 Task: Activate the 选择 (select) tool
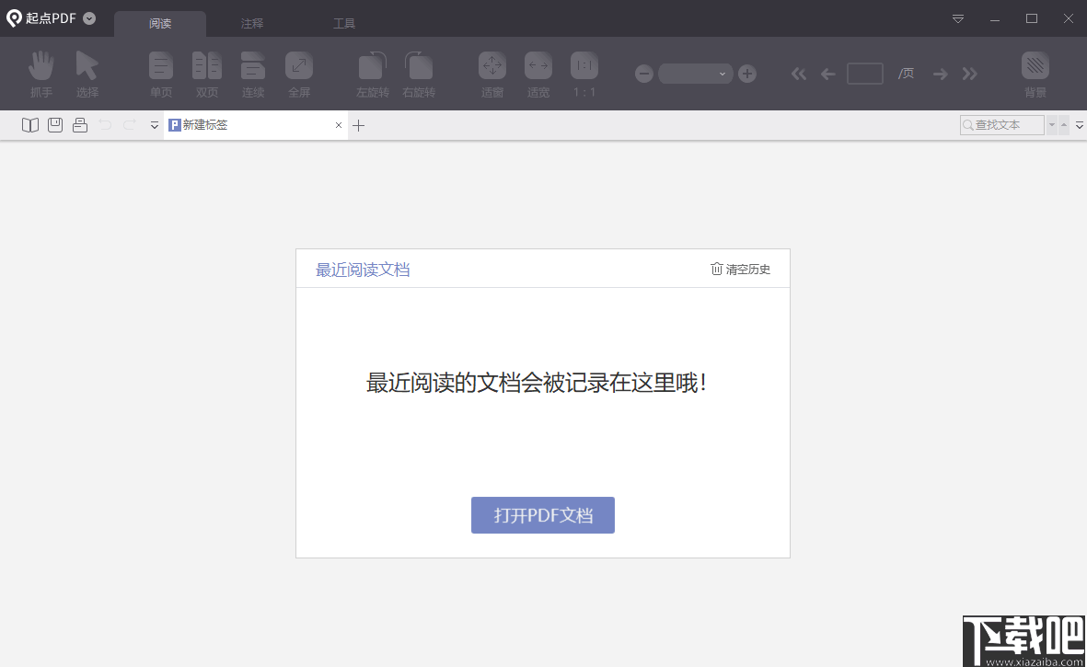click(87, 74)
